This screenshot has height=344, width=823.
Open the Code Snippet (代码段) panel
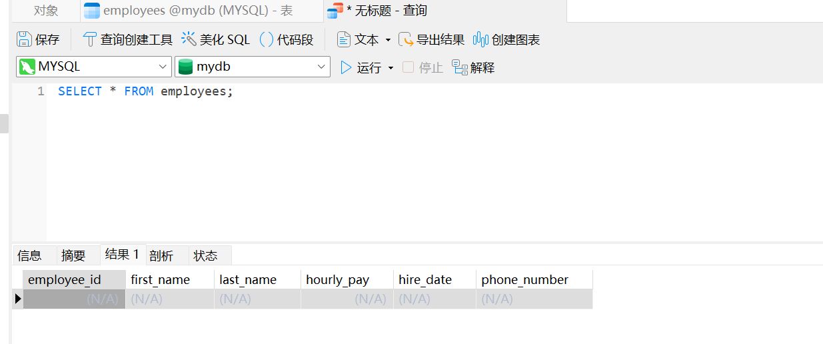pyautogui.click(x=266, y=40)
